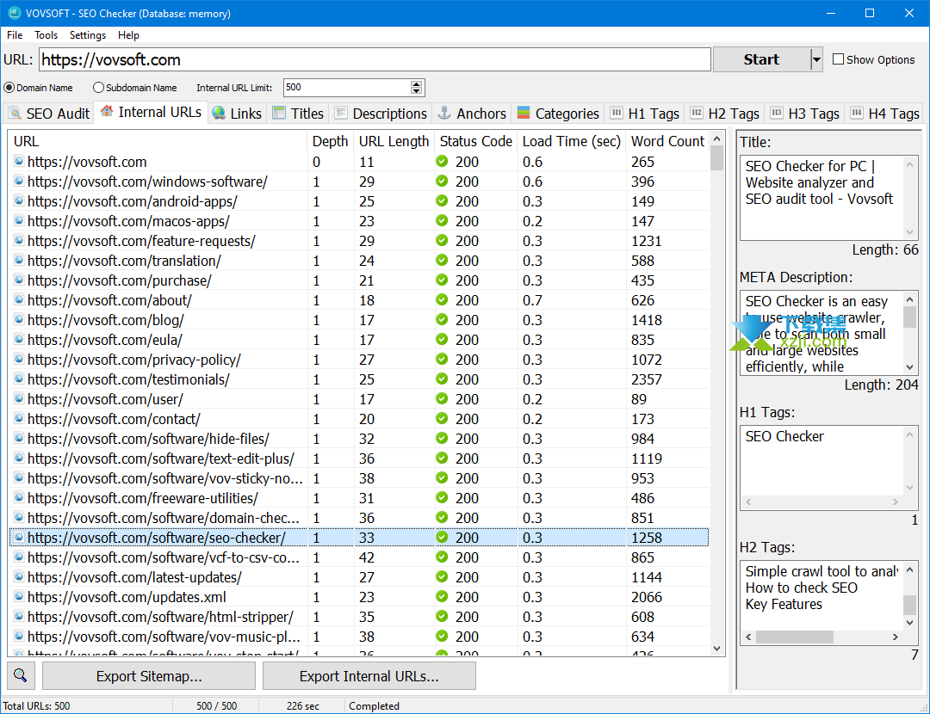Enable the Show Options checkbox
The image size is (930, 714).
(838, 59)
